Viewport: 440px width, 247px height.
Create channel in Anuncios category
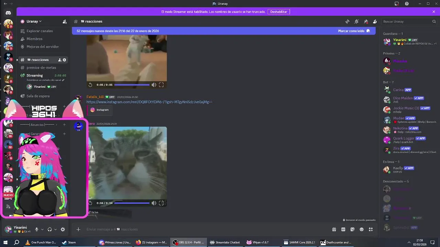coord(64,125)
